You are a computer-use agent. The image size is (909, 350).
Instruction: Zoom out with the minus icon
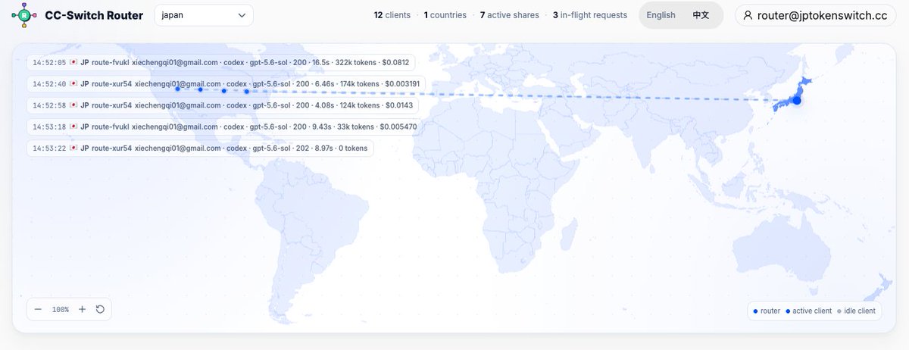pos(38,309)
